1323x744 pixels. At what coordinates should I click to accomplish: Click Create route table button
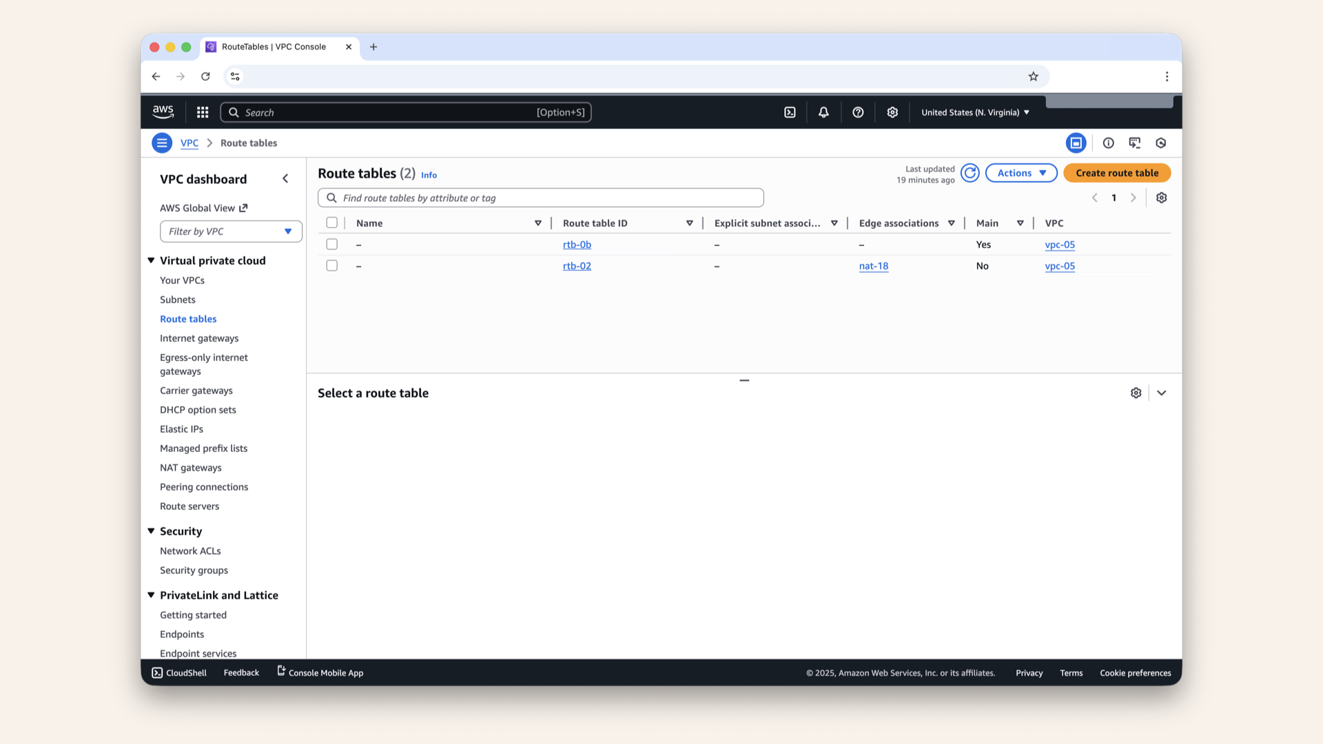tap(1116, 173)
